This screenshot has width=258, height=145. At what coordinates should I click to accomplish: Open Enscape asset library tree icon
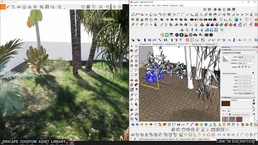click(181, 35)
